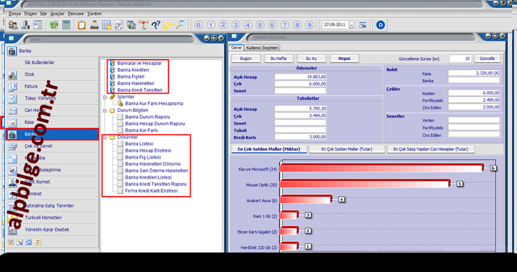This screenshot has height=272, width=517.
Task: Open the date dropdown arrow in toolbar
Action: point(353,25)
